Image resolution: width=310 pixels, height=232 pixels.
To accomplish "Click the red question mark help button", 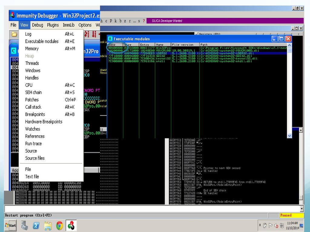I will click(144, 21).
